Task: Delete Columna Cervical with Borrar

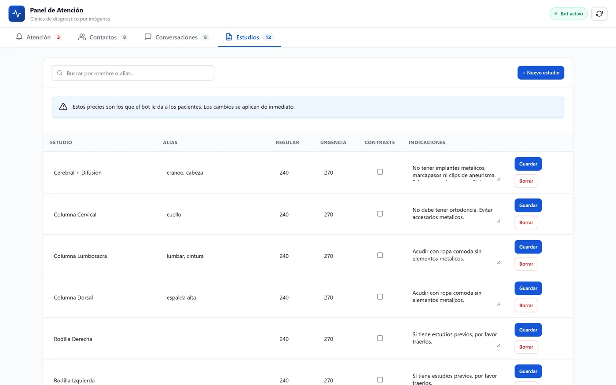Action: [x=526, y=223]
